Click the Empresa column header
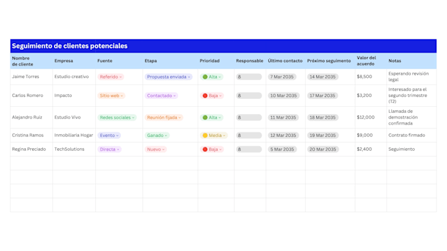Image resolution: width=447 pixels, height=251 pixels. click(x=64, y=61)
